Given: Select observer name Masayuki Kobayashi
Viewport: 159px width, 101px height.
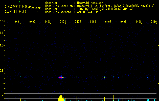Looking at the screenshot, I should pyautogui.click(x=91, y=3).
